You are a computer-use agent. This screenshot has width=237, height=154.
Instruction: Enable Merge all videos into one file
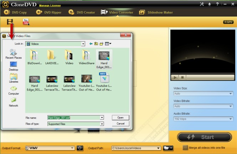tap(185, 148)
